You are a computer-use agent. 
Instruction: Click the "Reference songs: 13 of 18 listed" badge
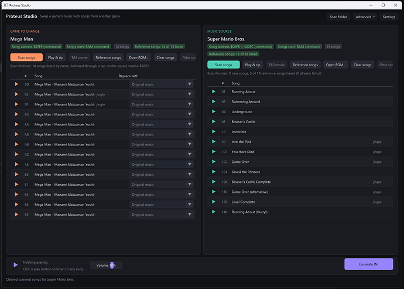point(233,54)
